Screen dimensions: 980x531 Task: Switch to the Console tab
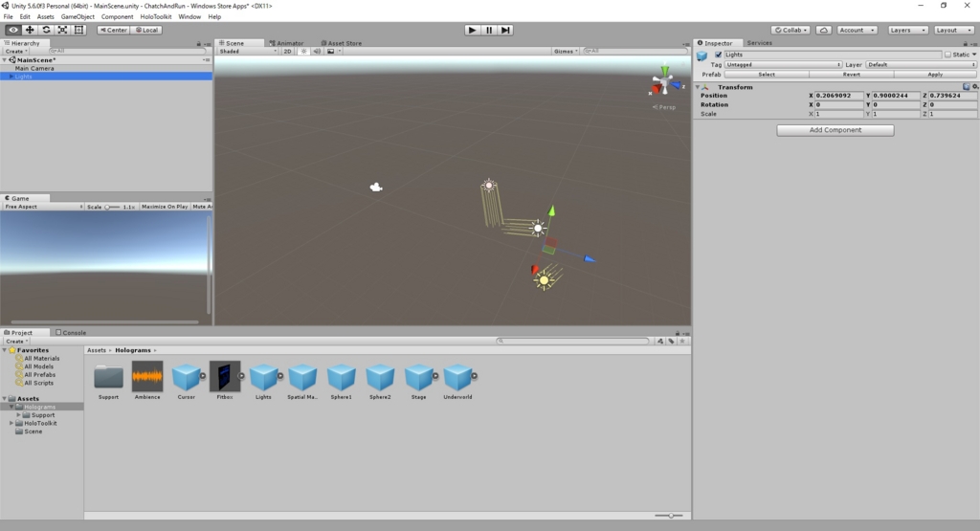[x=71, y=332]
